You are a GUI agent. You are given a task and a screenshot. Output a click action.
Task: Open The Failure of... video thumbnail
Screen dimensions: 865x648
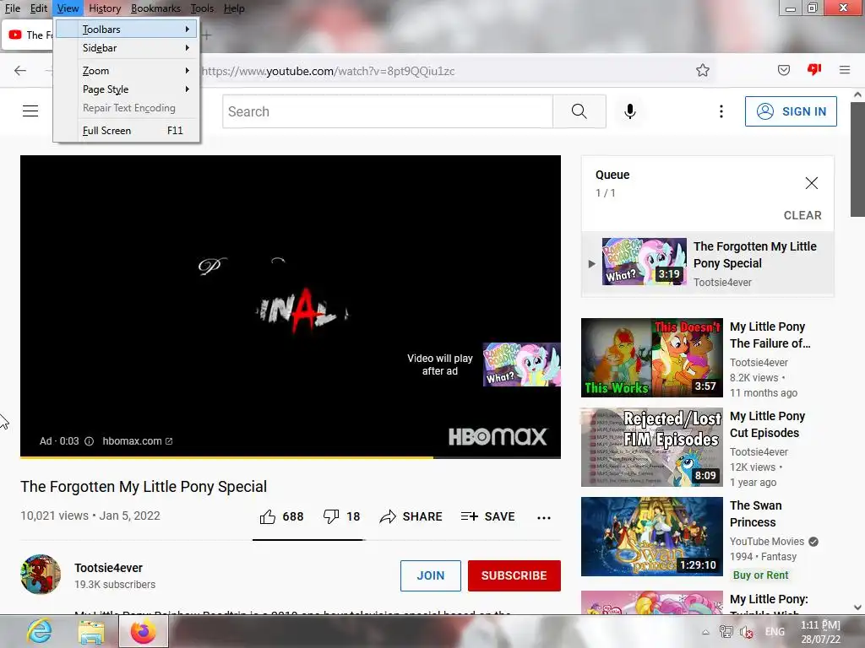pos(651,358)
